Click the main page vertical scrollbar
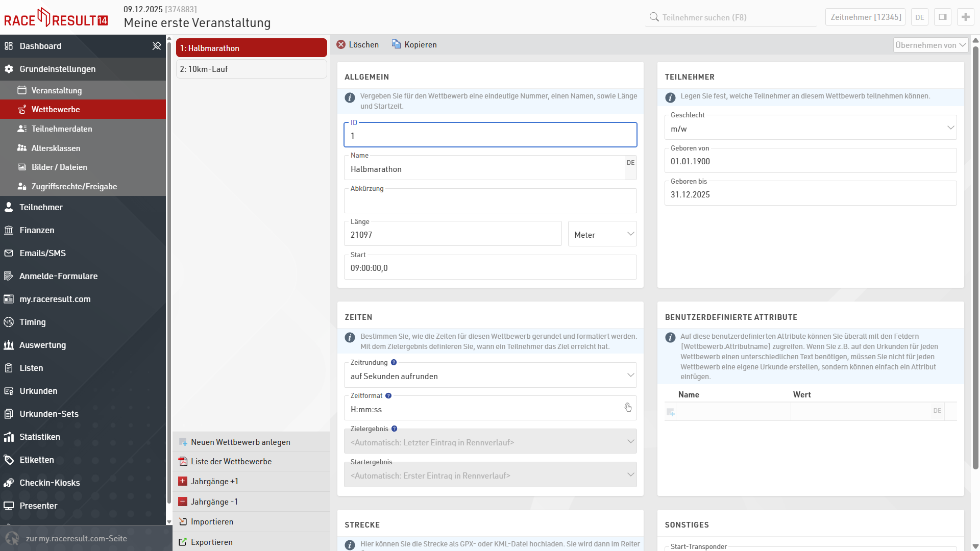 tap(975, 255)
